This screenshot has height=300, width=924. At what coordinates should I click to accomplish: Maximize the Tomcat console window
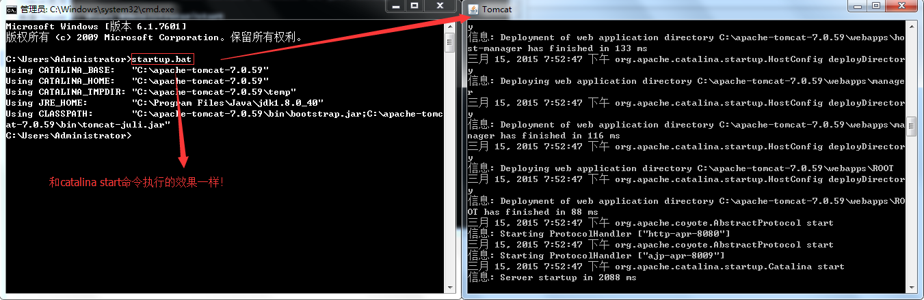tap(877, 5)
